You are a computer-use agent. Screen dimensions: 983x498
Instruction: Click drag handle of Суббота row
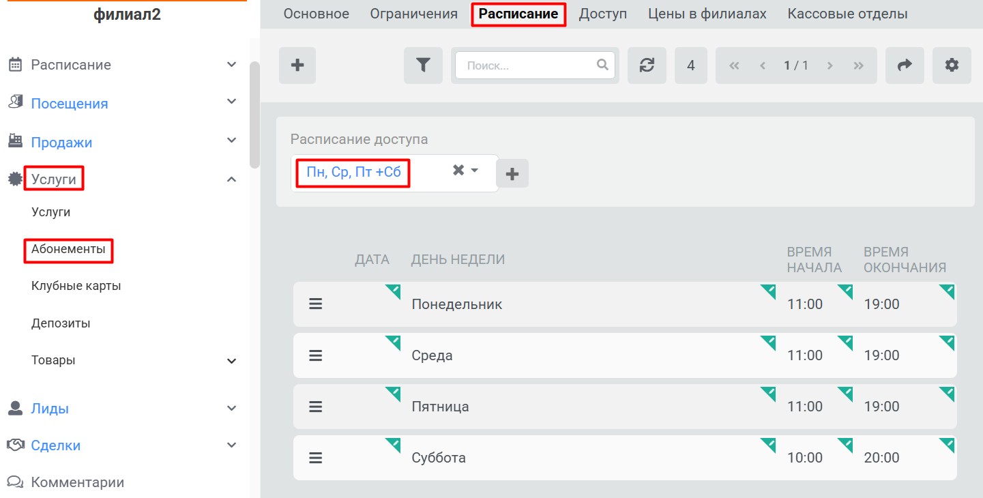click(315, 458)
